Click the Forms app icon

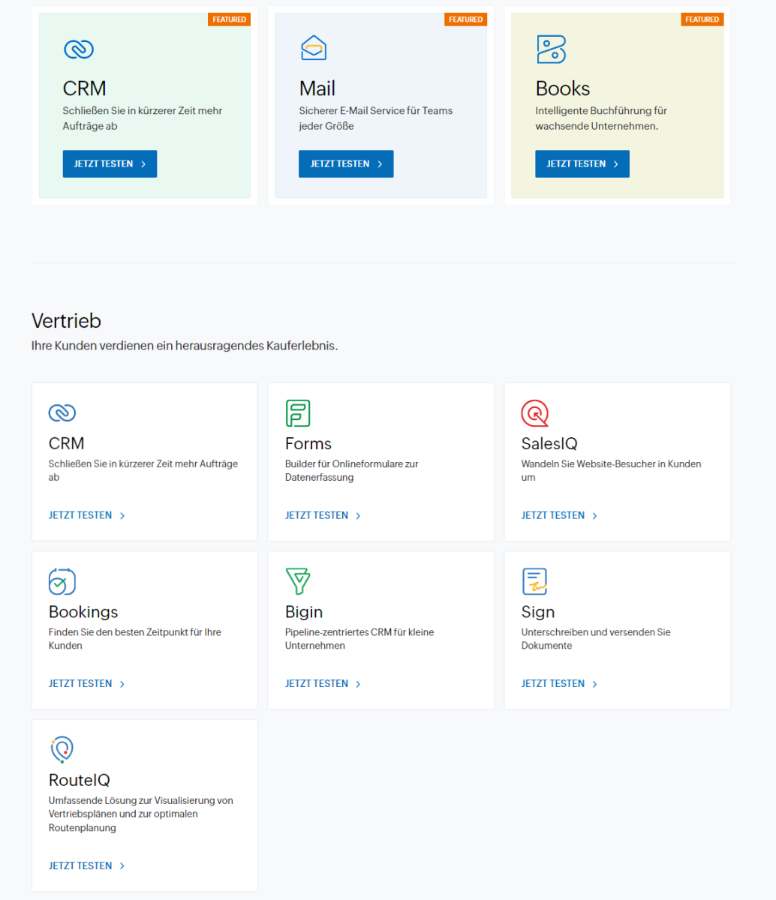tap(298, 413)
